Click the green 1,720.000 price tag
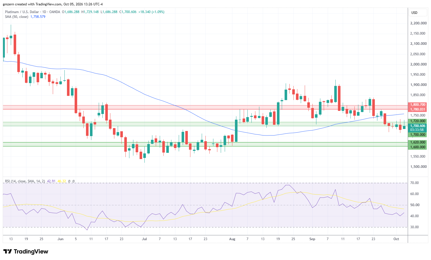 [x=417, y=121]
